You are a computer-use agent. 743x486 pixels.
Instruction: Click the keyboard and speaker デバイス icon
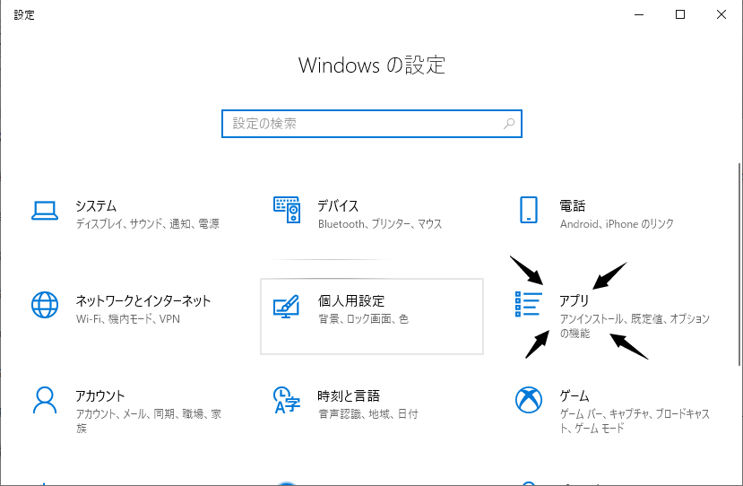tap(287, 210)
